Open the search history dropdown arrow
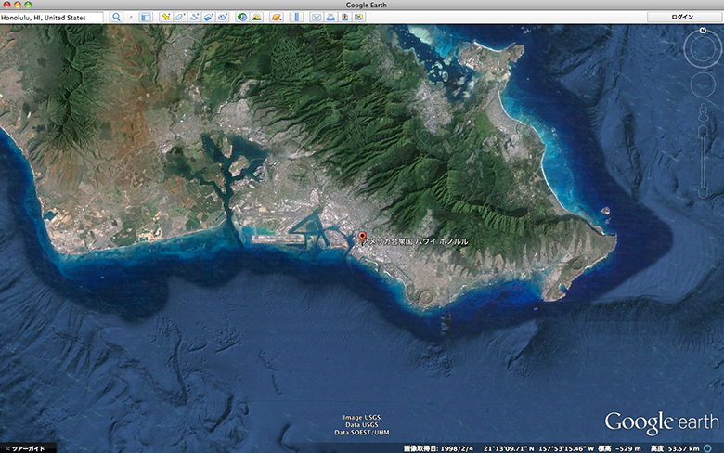 [130, 18]
